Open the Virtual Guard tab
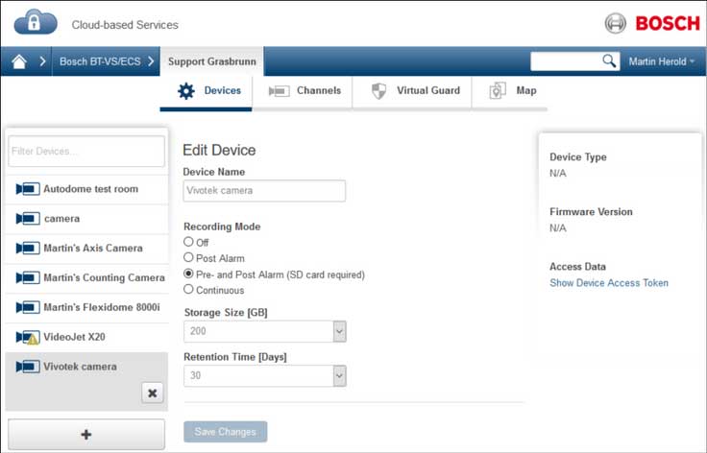Viewport: 707px width, 453px height. [x=415, y=91]
